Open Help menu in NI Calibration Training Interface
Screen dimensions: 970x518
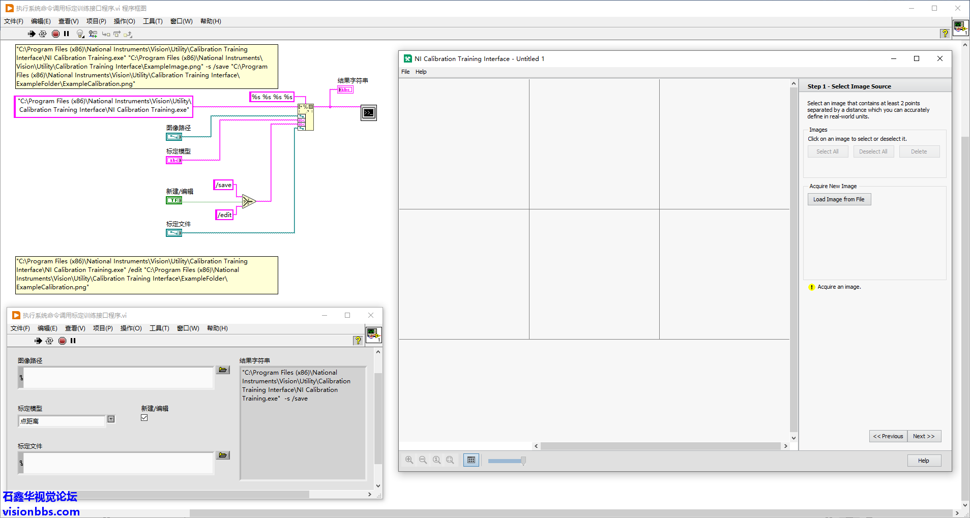point(421,72)
